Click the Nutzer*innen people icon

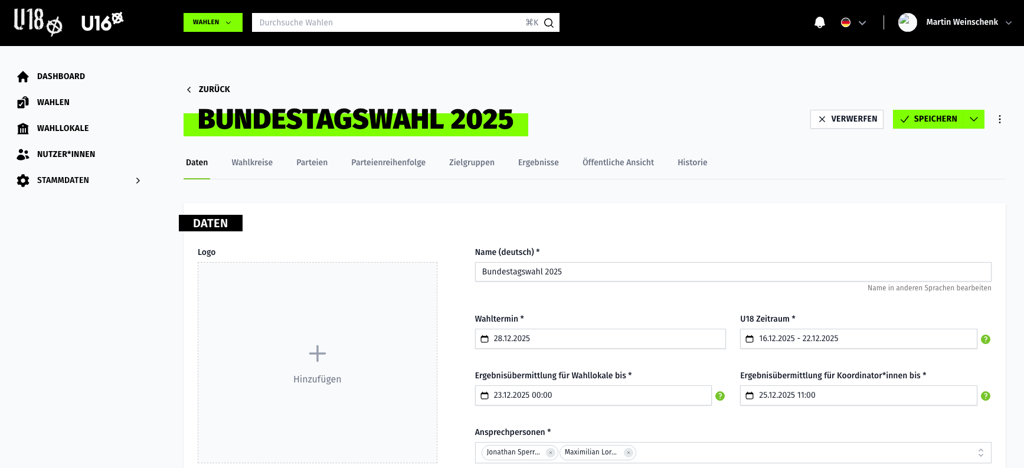click(x=23, y=155)
